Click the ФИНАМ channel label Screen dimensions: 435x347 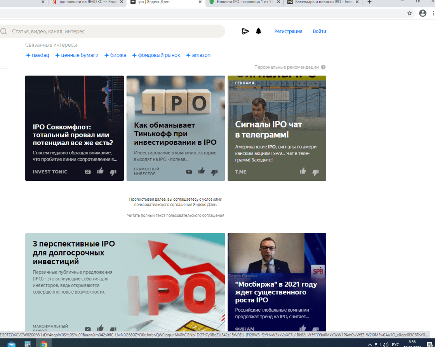tap(245, 329)
